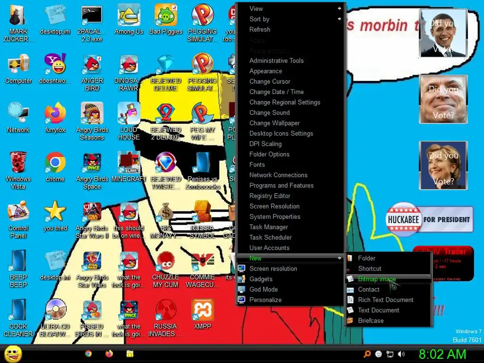This screenshot has height=363, width=484.
Task: Launch Chrome from the taskbar
Action: 88,354
